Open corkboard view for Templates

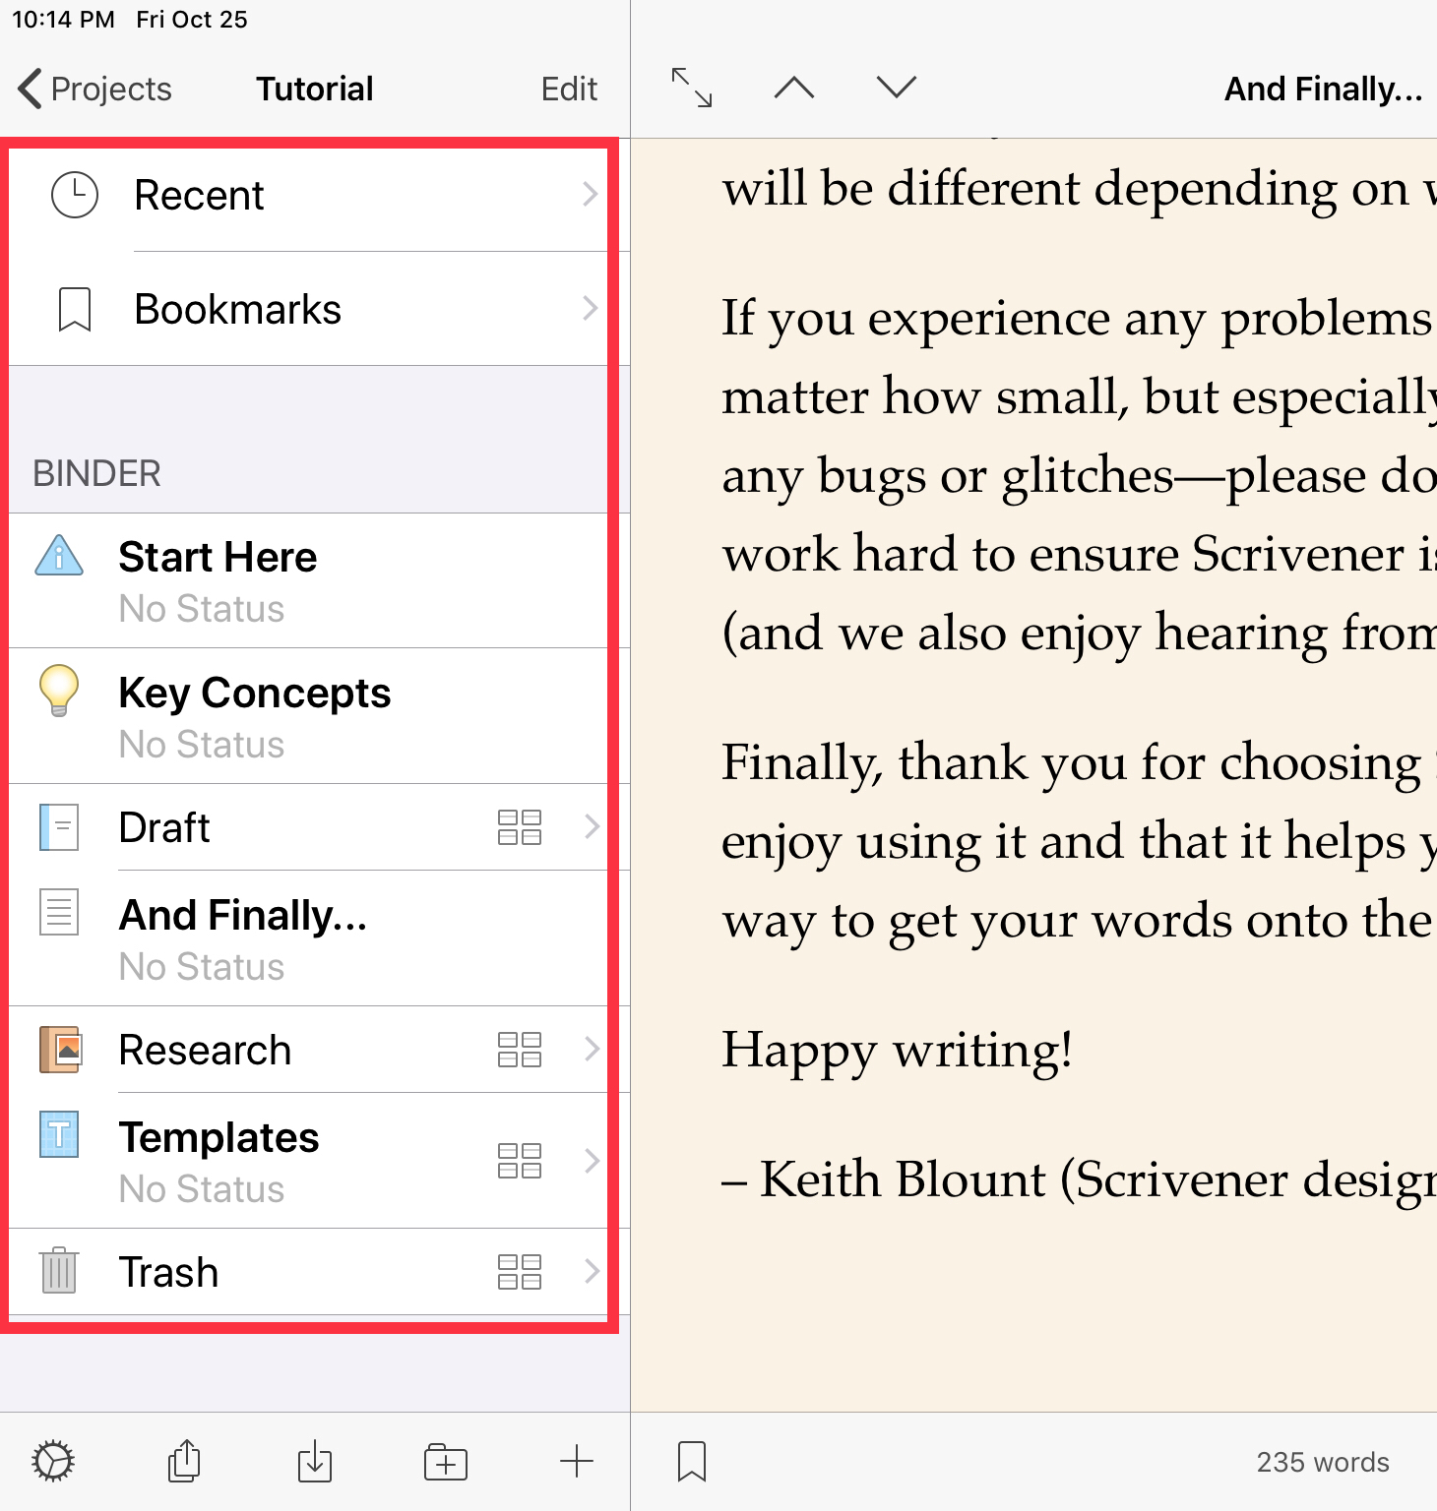point(520,1161)
